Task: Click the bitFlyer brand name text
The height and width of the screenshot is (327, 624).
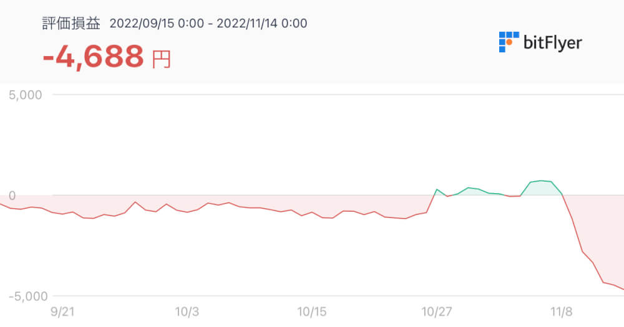Action: click(x=553, y=42)
